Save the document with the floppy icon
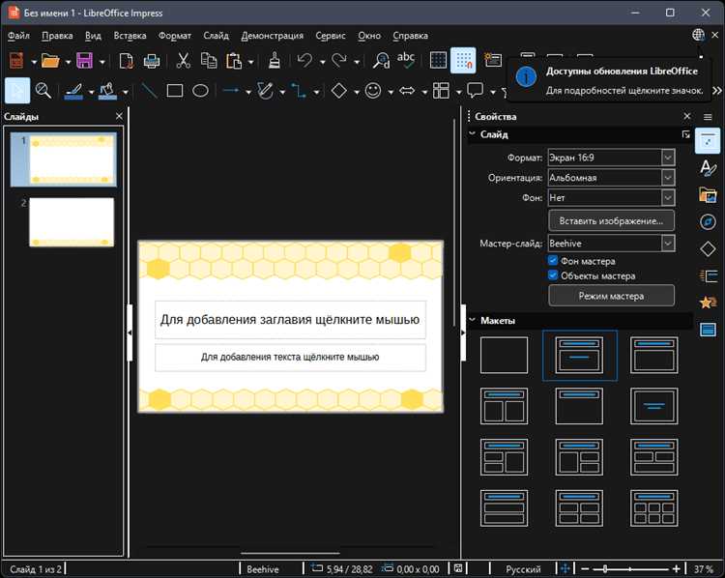 [85, 61]
